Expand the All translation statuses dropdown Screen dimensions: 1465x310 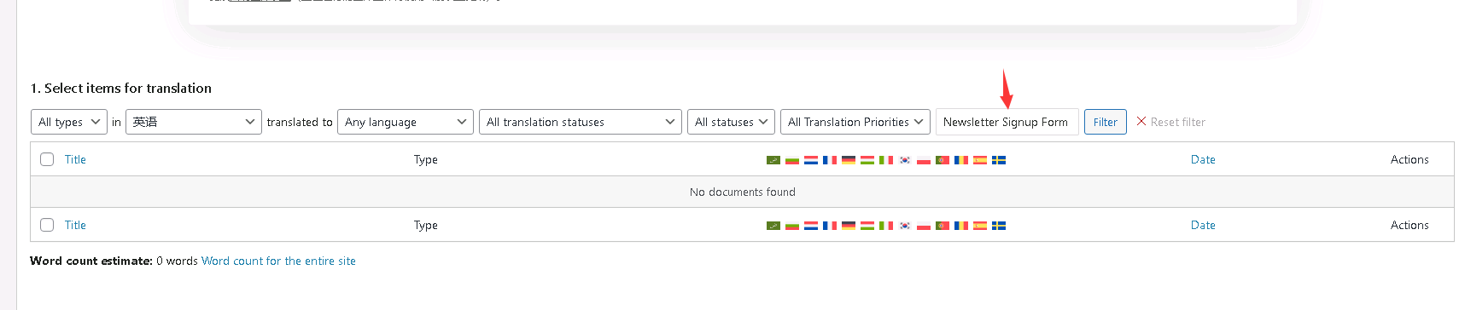pos(581,122)
